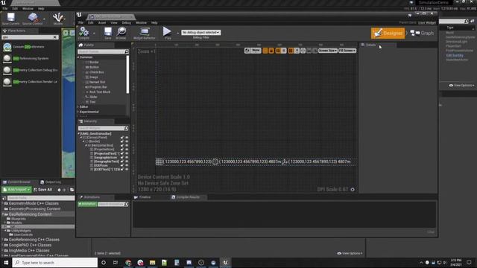Toggle visibility eye of Canvas Panel row
The image size is (477, 268).
127,138
